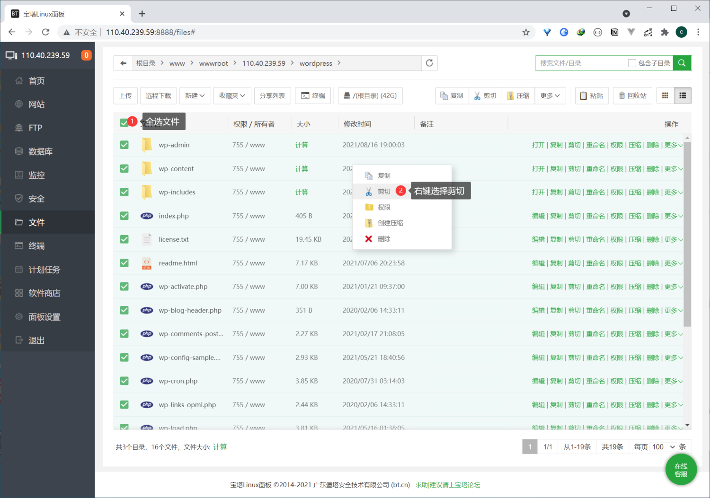Click the 剪切 cut toolbar button
This screenshot has width=710, height=498.
(485, 96)
